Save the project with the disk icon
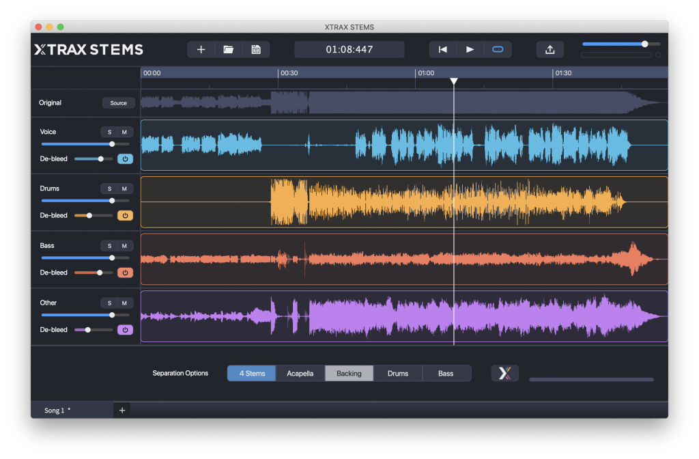 click(x=256, y=49)
